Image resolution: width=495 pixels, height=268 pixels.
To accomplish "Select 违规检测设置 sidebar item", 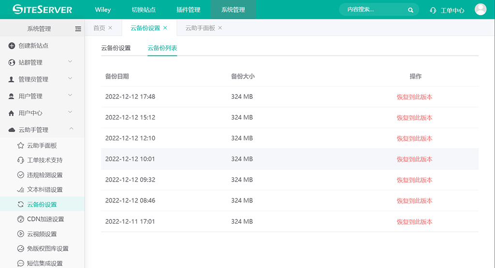I will 44,175.
